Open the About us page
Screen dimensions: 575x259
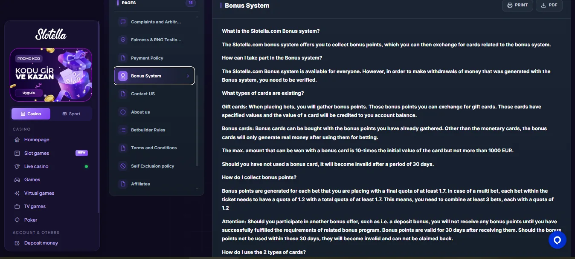[x=154, y=112]
